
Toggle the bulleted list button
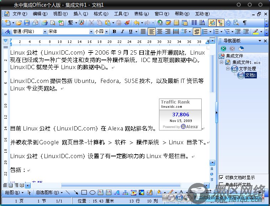[x=205, y=32]
